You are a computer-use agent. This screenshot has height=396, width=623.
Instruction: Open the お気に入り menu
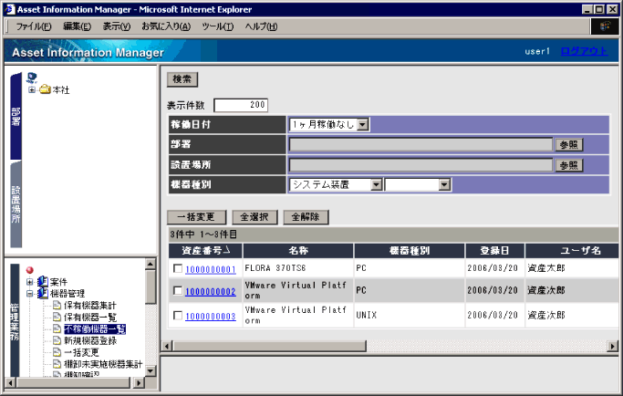click(166, 26)
